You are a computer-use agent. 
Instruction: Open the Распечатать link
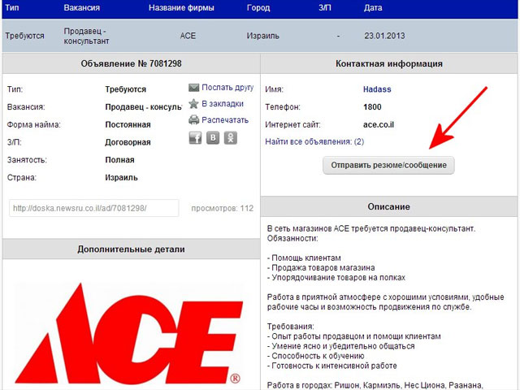tap(225, 120)
